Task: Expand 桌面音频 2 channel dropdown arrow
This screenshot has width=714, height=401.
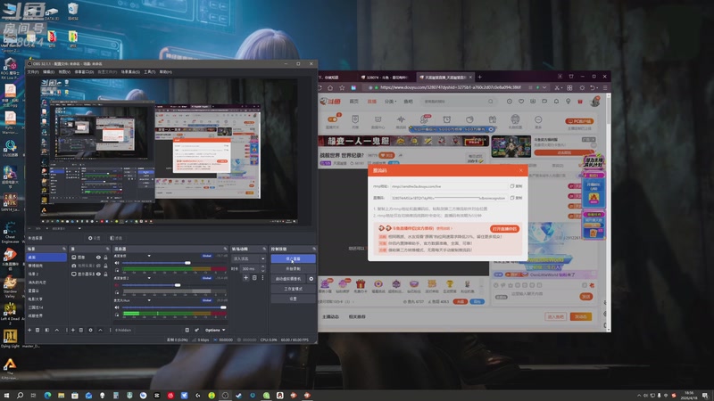Action: tap(149, 278)
